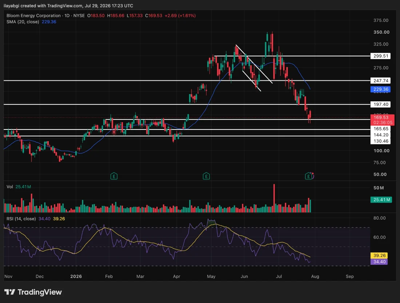Select the SMA (20, close) indicator legend

(x=23, y=22)
